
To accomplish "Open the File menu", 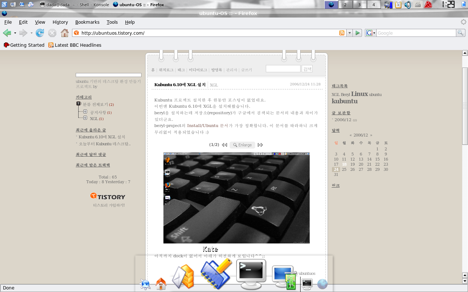I will pyautogui.click(x=8, y=22).
